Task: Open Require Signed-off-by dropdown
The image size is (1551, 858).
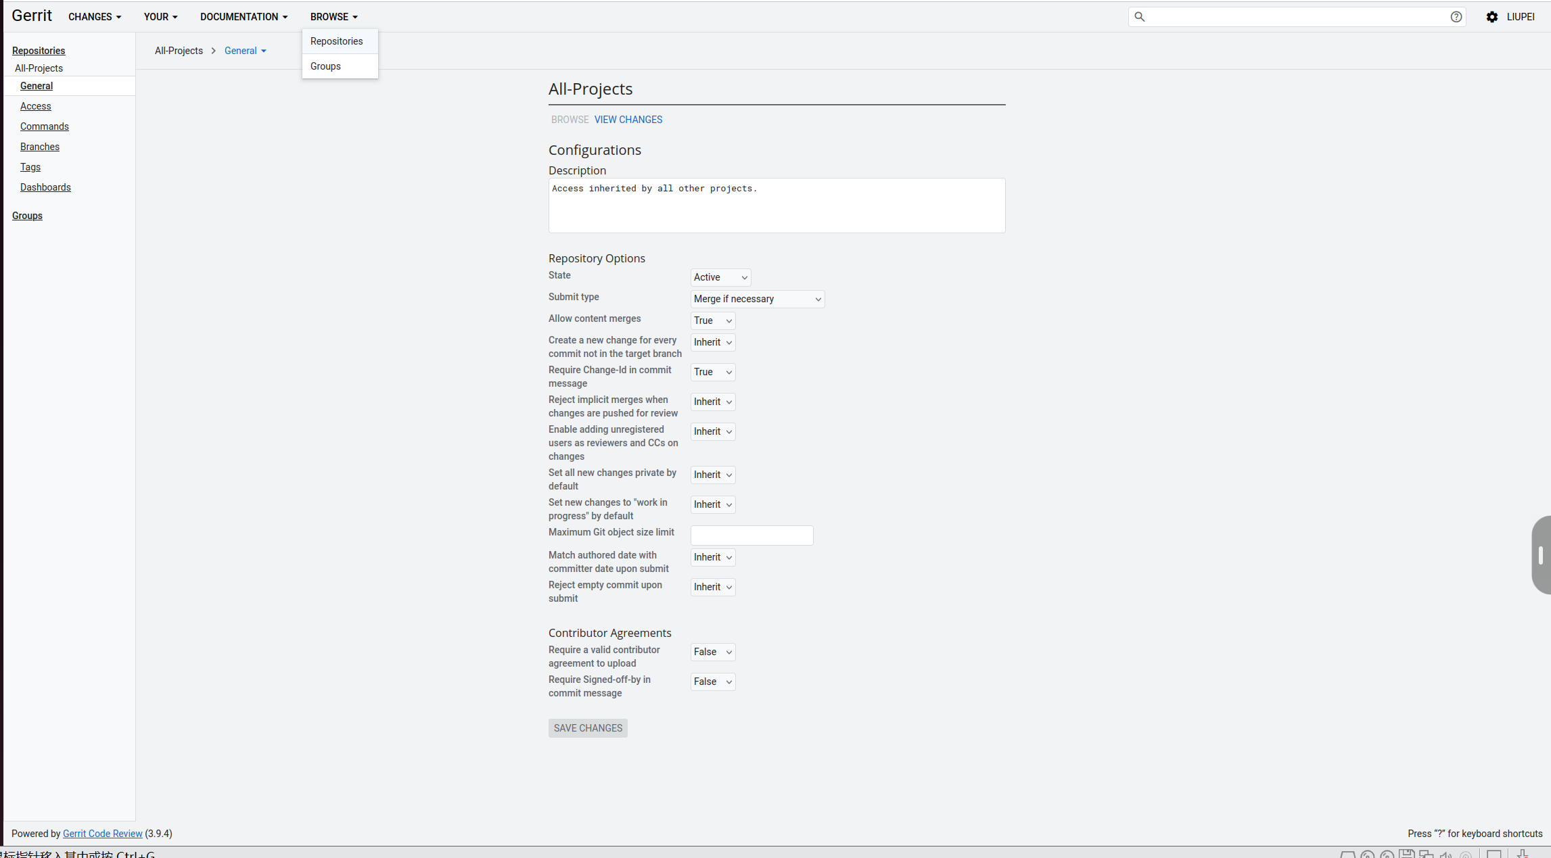Action: tap(712, 682)
